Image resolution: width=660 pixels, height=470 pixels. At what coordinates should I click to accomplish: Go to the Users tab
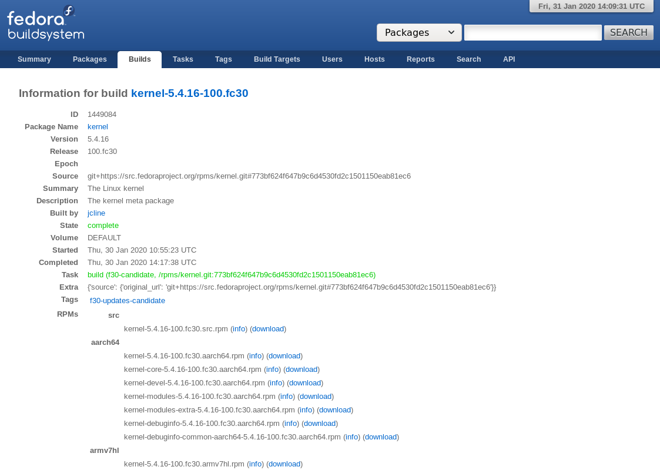click(332, 59)
